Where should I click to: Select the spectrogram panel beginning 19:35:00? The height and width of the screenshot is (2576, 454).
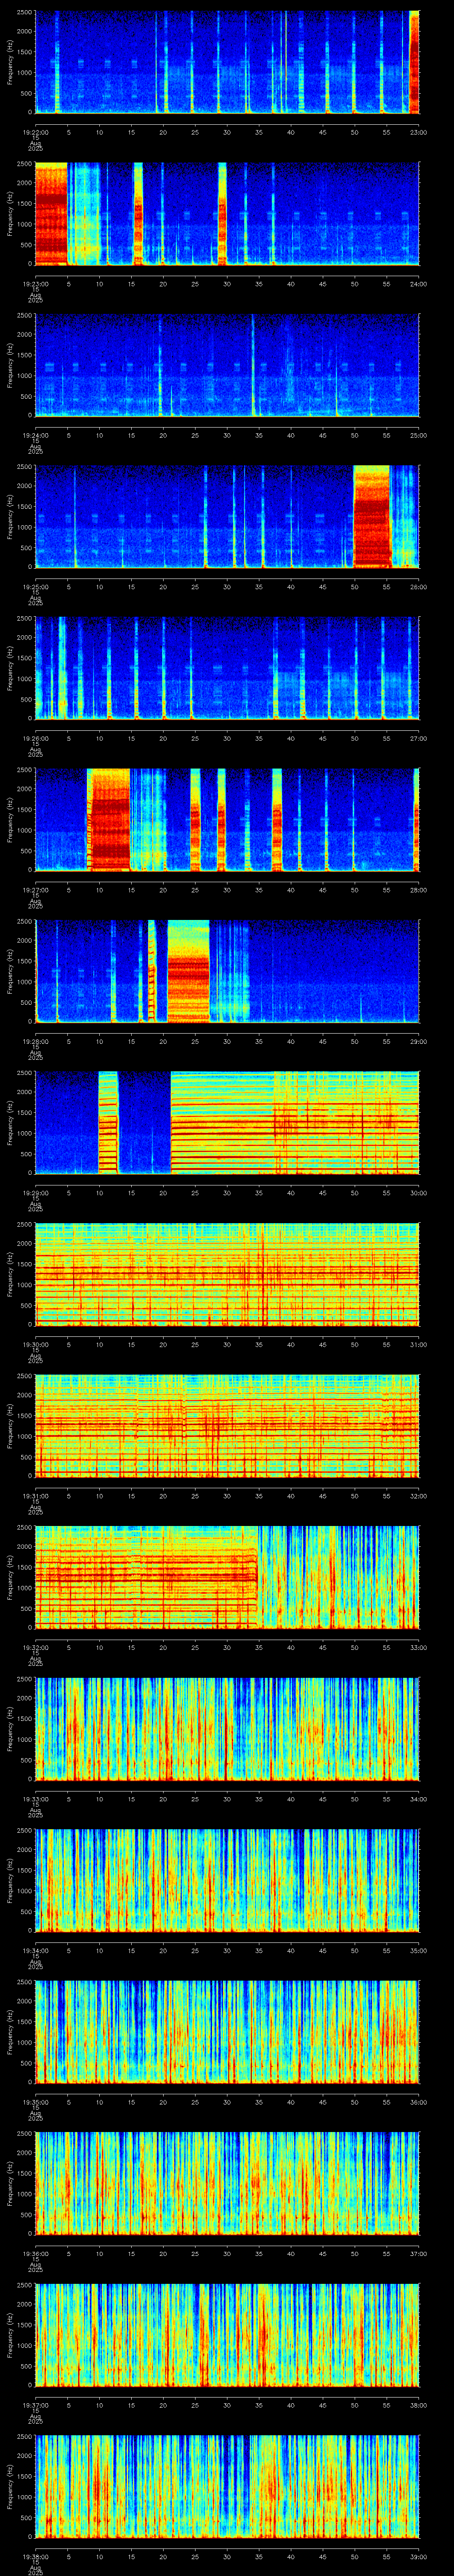(x=227, y=2032)
